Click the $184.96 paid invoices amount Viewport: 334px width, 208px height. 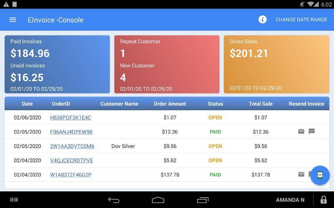(30, 53)
